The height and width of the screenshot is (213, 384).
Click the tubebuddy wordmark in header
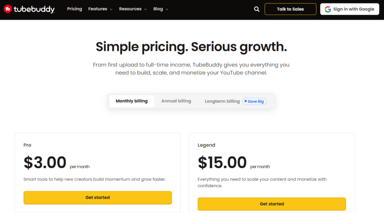coord(34,9)
